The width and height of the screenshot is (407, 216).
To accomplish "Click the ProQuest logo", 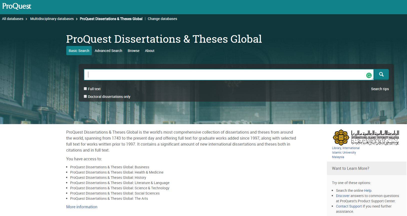I will pyautogui.click(x=17, y=6).
